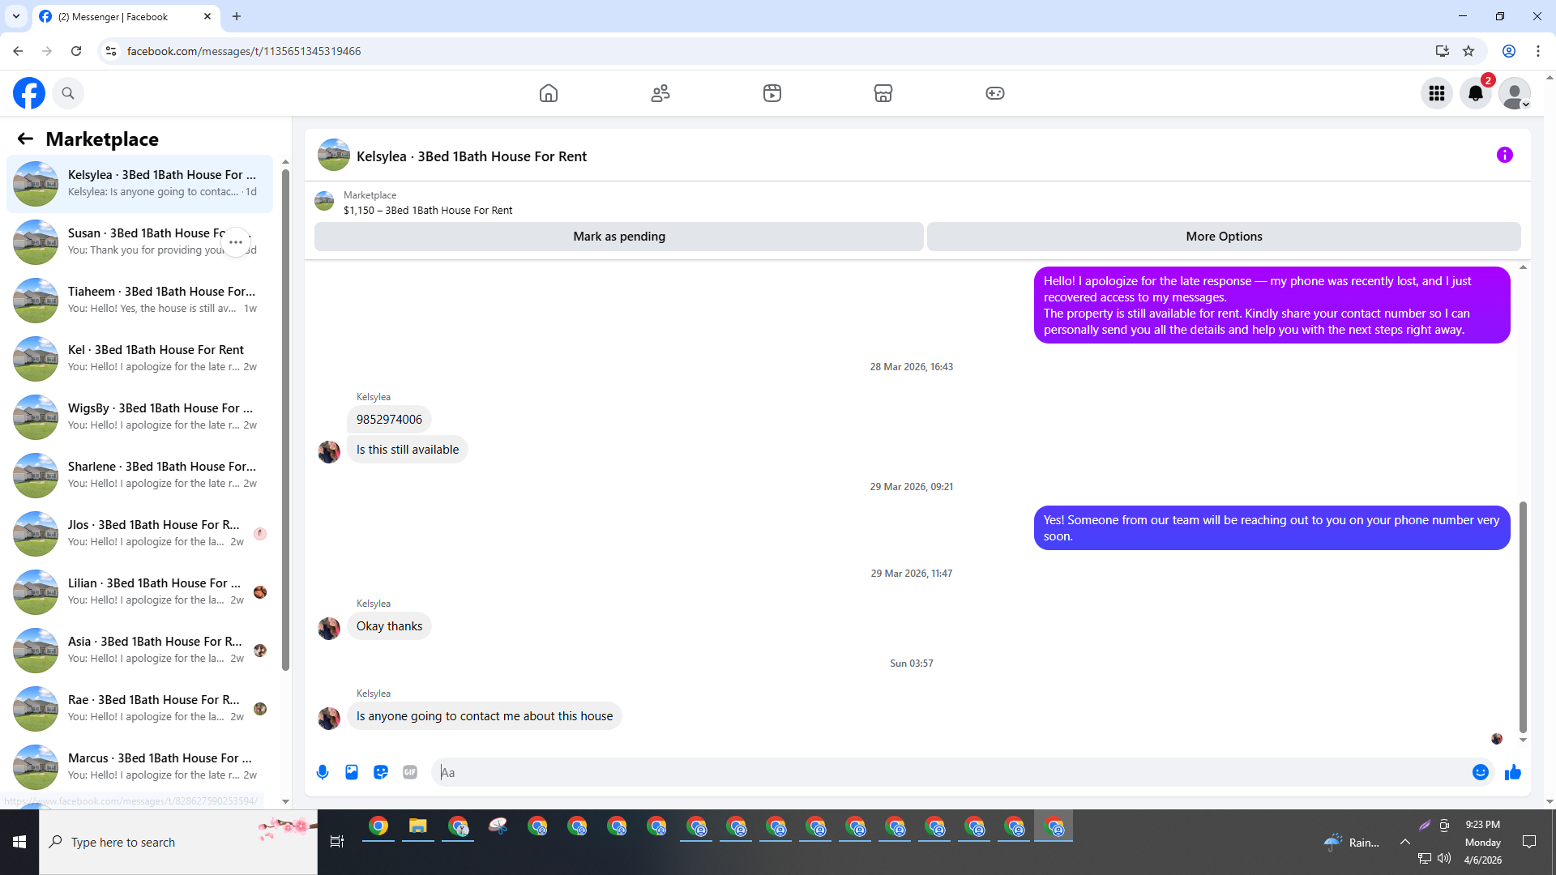The height and width of the screenshot is (875, 1556).
Task: Open conversation information panel
Action: [1505, 155]
